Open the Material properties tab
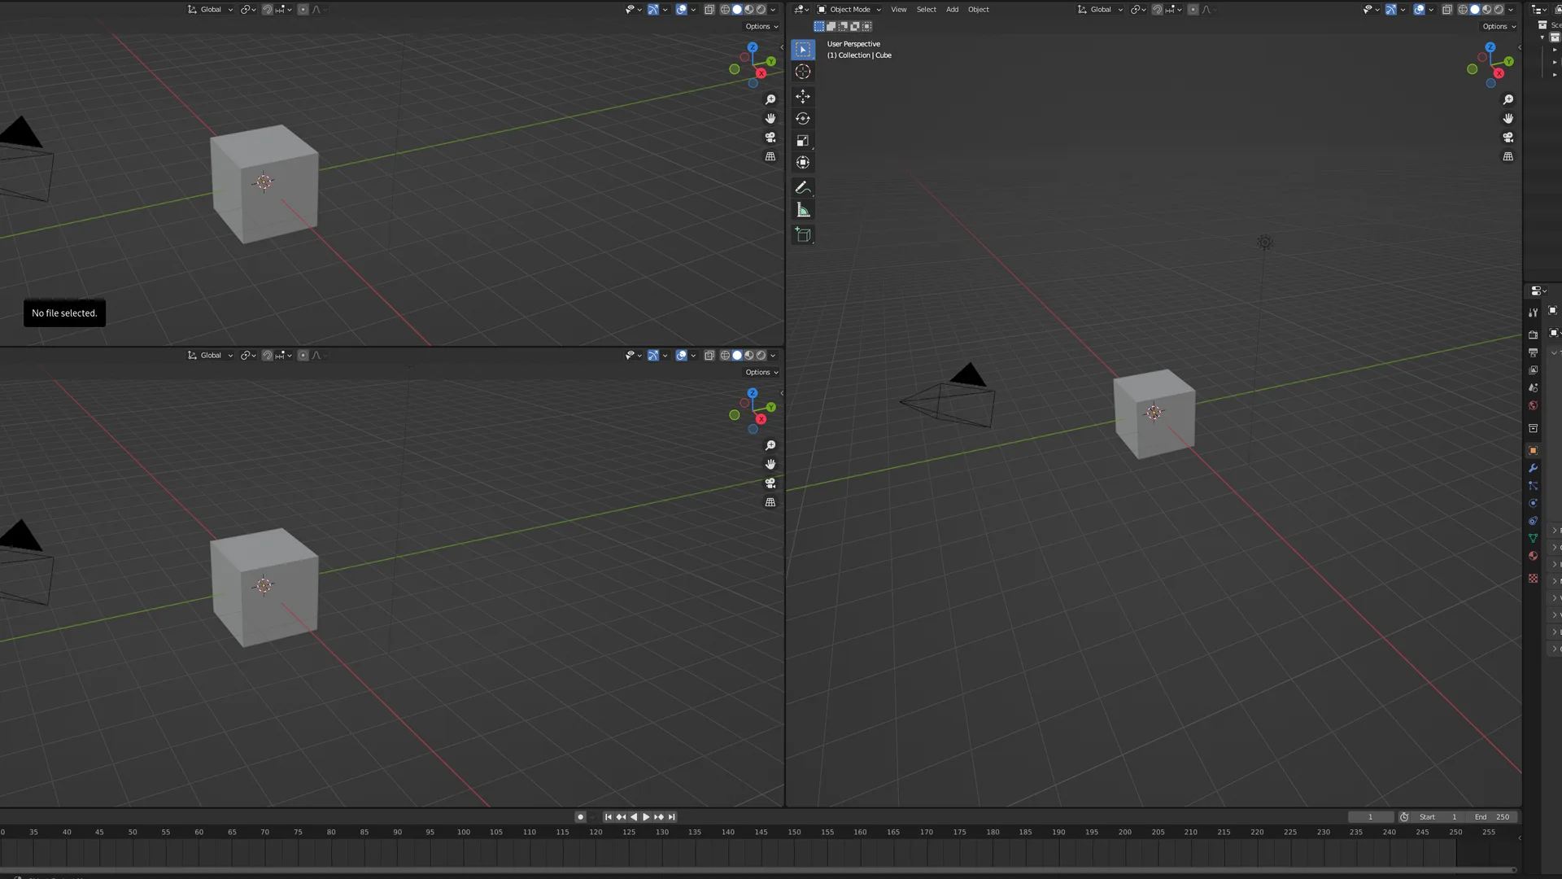The image size is (1562, 879). 1533,556
